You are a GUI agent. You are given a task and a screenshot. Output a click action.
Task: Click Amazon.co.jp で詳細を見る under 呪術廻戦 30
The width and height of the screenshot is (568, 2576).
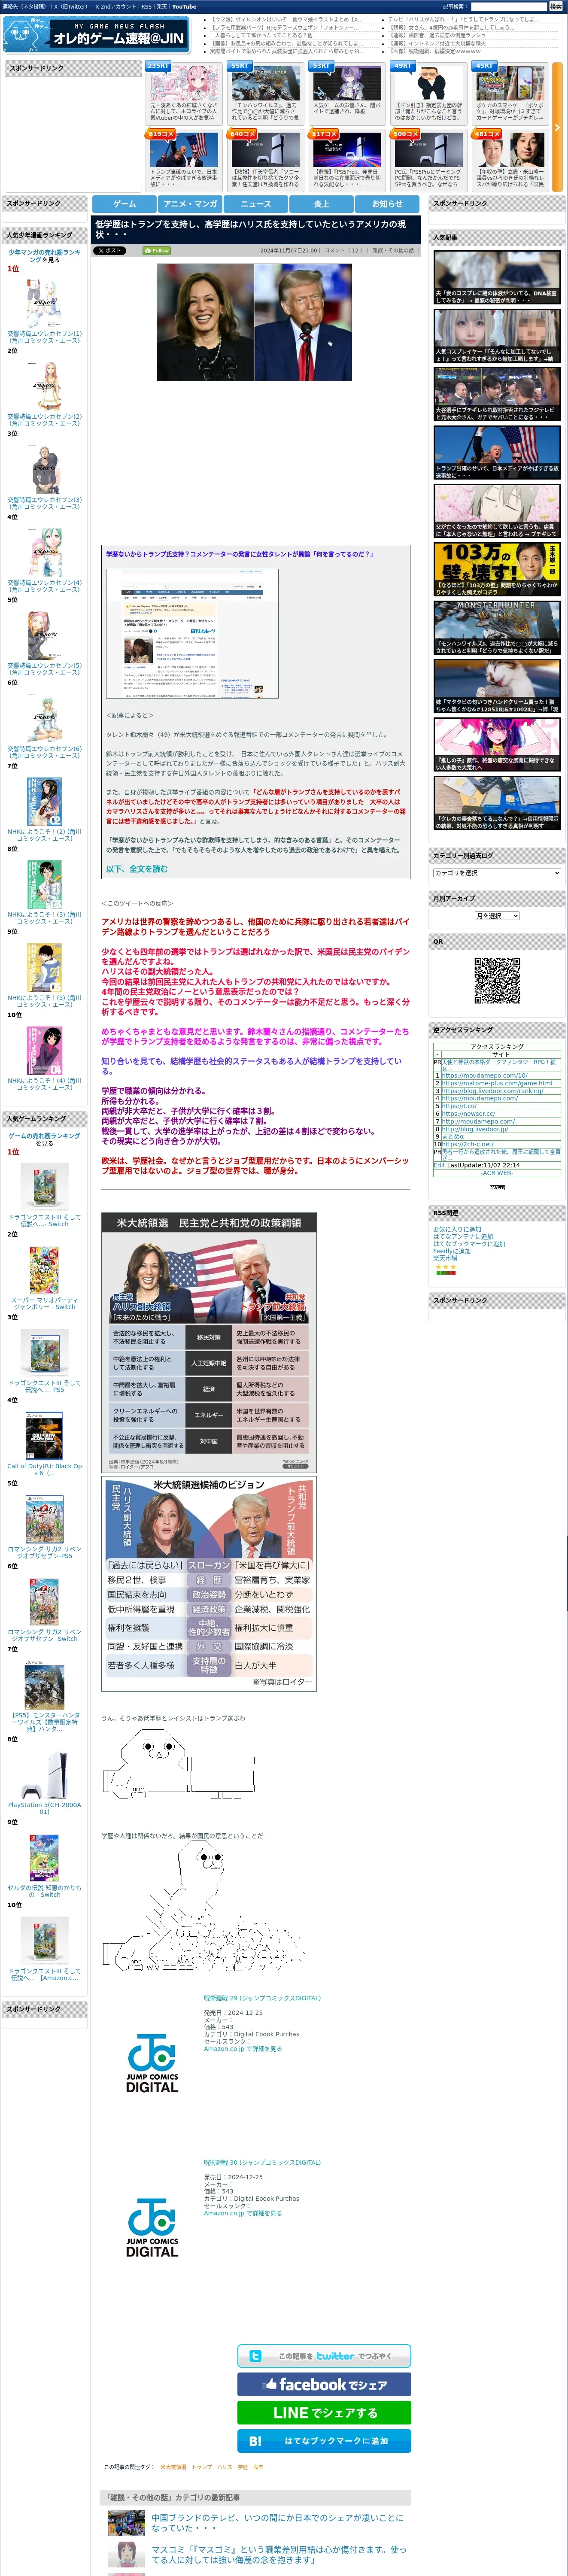243,2213
